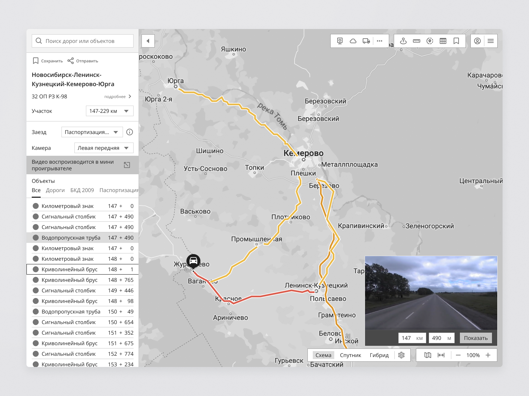Expand the video from the mini player icon
The image size is (529, 396).
tap(127, 165)
